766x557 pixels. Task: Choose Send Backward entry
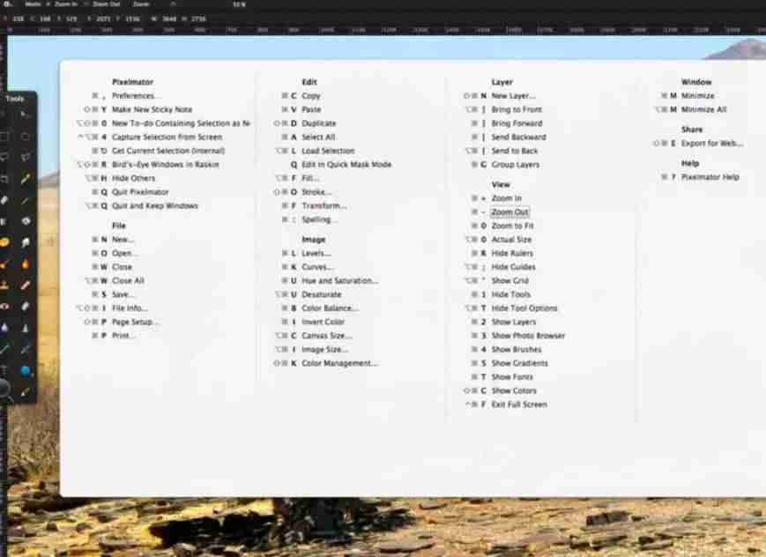518,137
